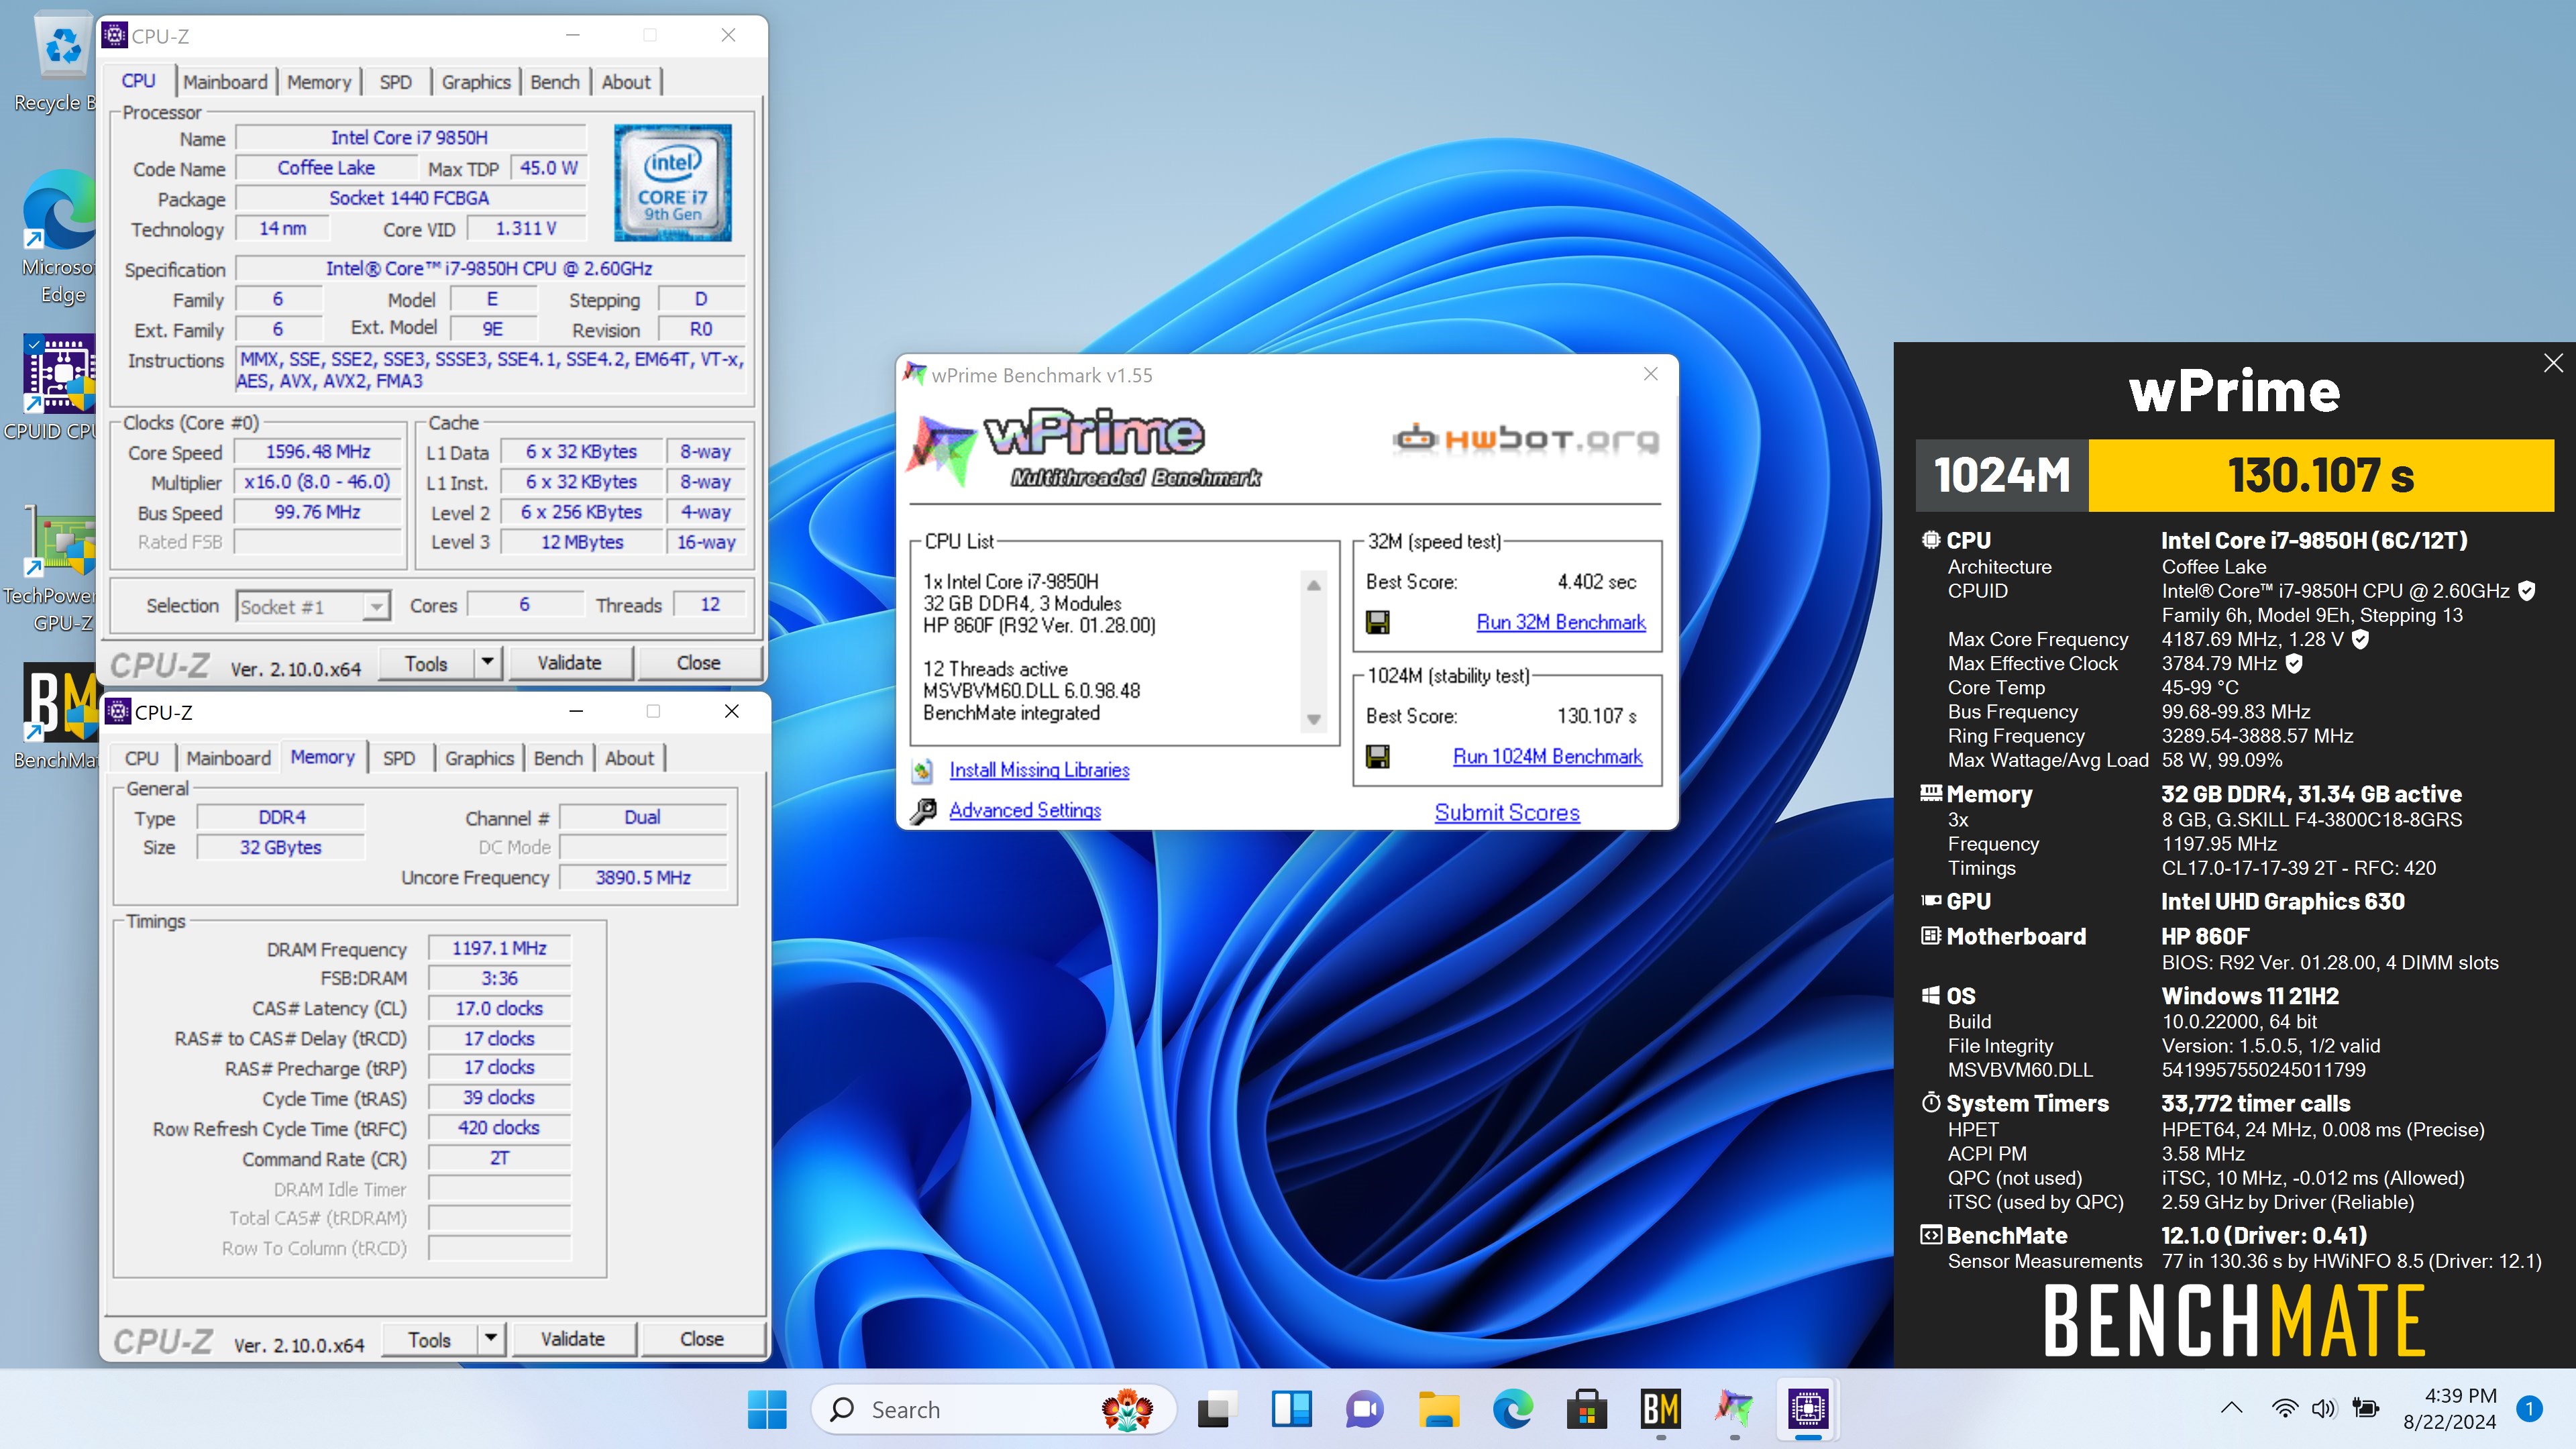Switch to SPD tab in bottom CPU-Z
2576x1449 pixels.
click(399, 758)
